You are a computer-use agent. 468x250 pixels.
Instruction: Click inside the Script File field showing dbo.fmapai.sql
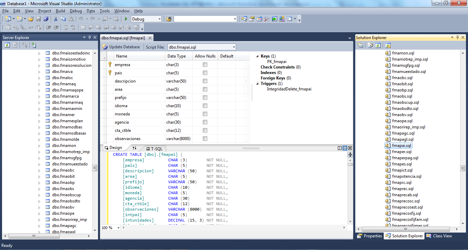[201, 47]
